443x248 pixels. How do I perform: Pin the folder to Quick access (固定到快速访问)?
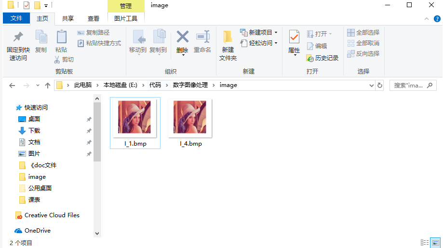pos(18,46)
